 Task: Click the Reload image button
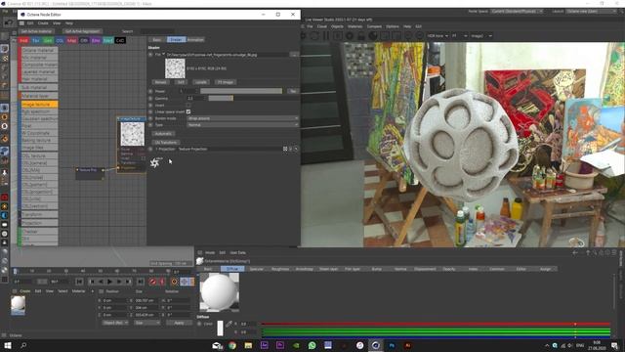pos(160,82)
